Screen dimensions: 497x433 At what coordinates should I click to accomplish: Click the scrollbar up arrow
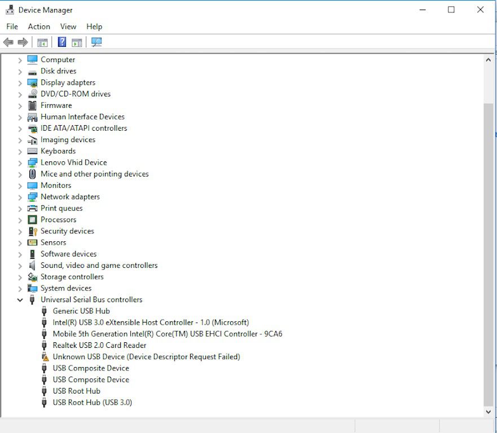click(x=488, y=60)
